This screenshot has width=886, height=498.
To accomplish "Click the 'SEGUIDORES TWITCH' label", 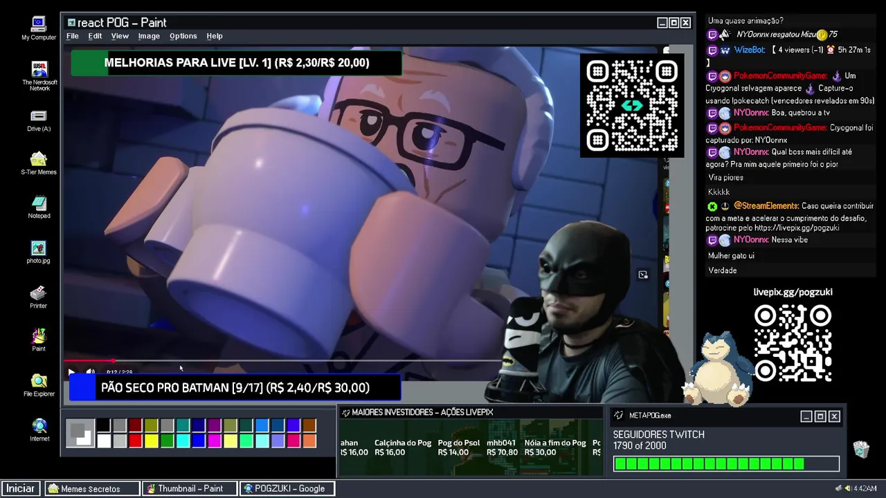I will [658, 434].
